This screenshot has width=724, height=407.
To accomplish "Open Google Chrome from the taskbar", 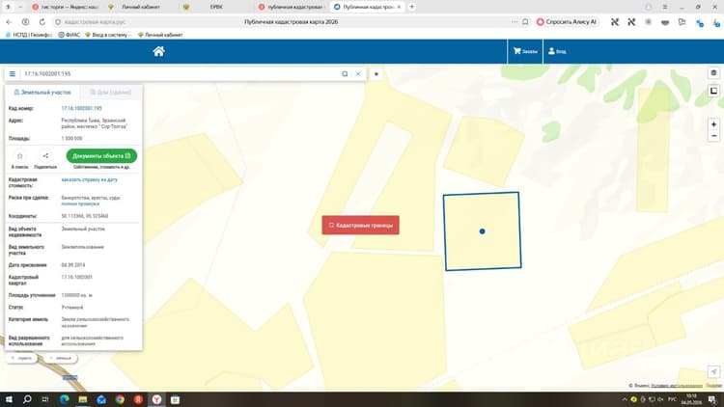I will [120, 399].
